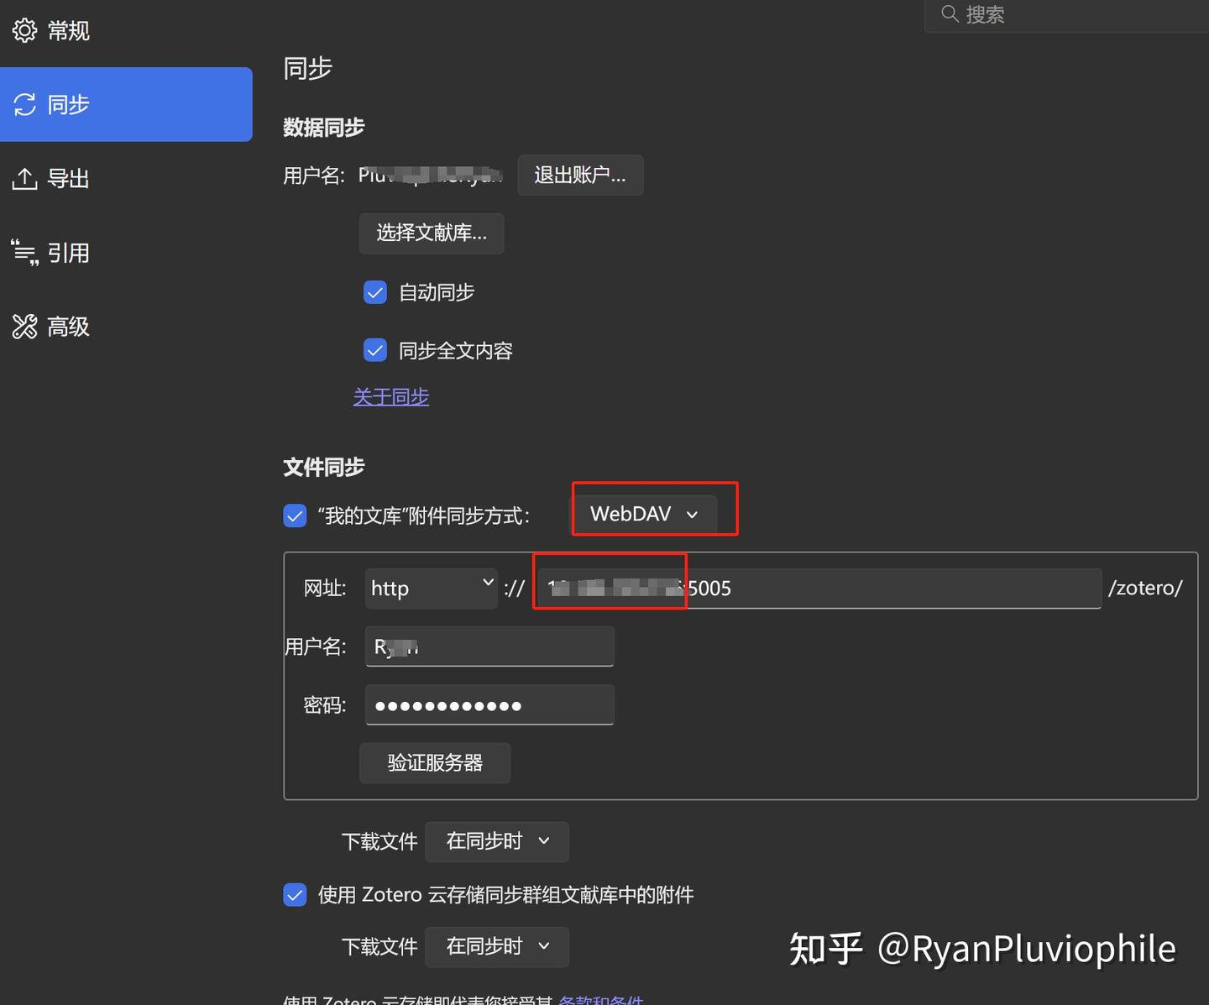The image size is (1209, 1005).
Task: Open the 引用 citation section icon
Action: click(25, 252)
